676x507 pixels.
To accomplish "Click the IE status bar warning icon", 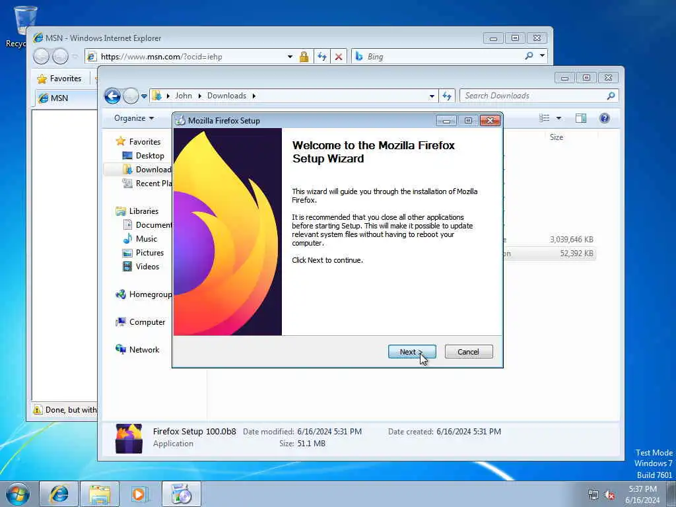I will (38, 410).
